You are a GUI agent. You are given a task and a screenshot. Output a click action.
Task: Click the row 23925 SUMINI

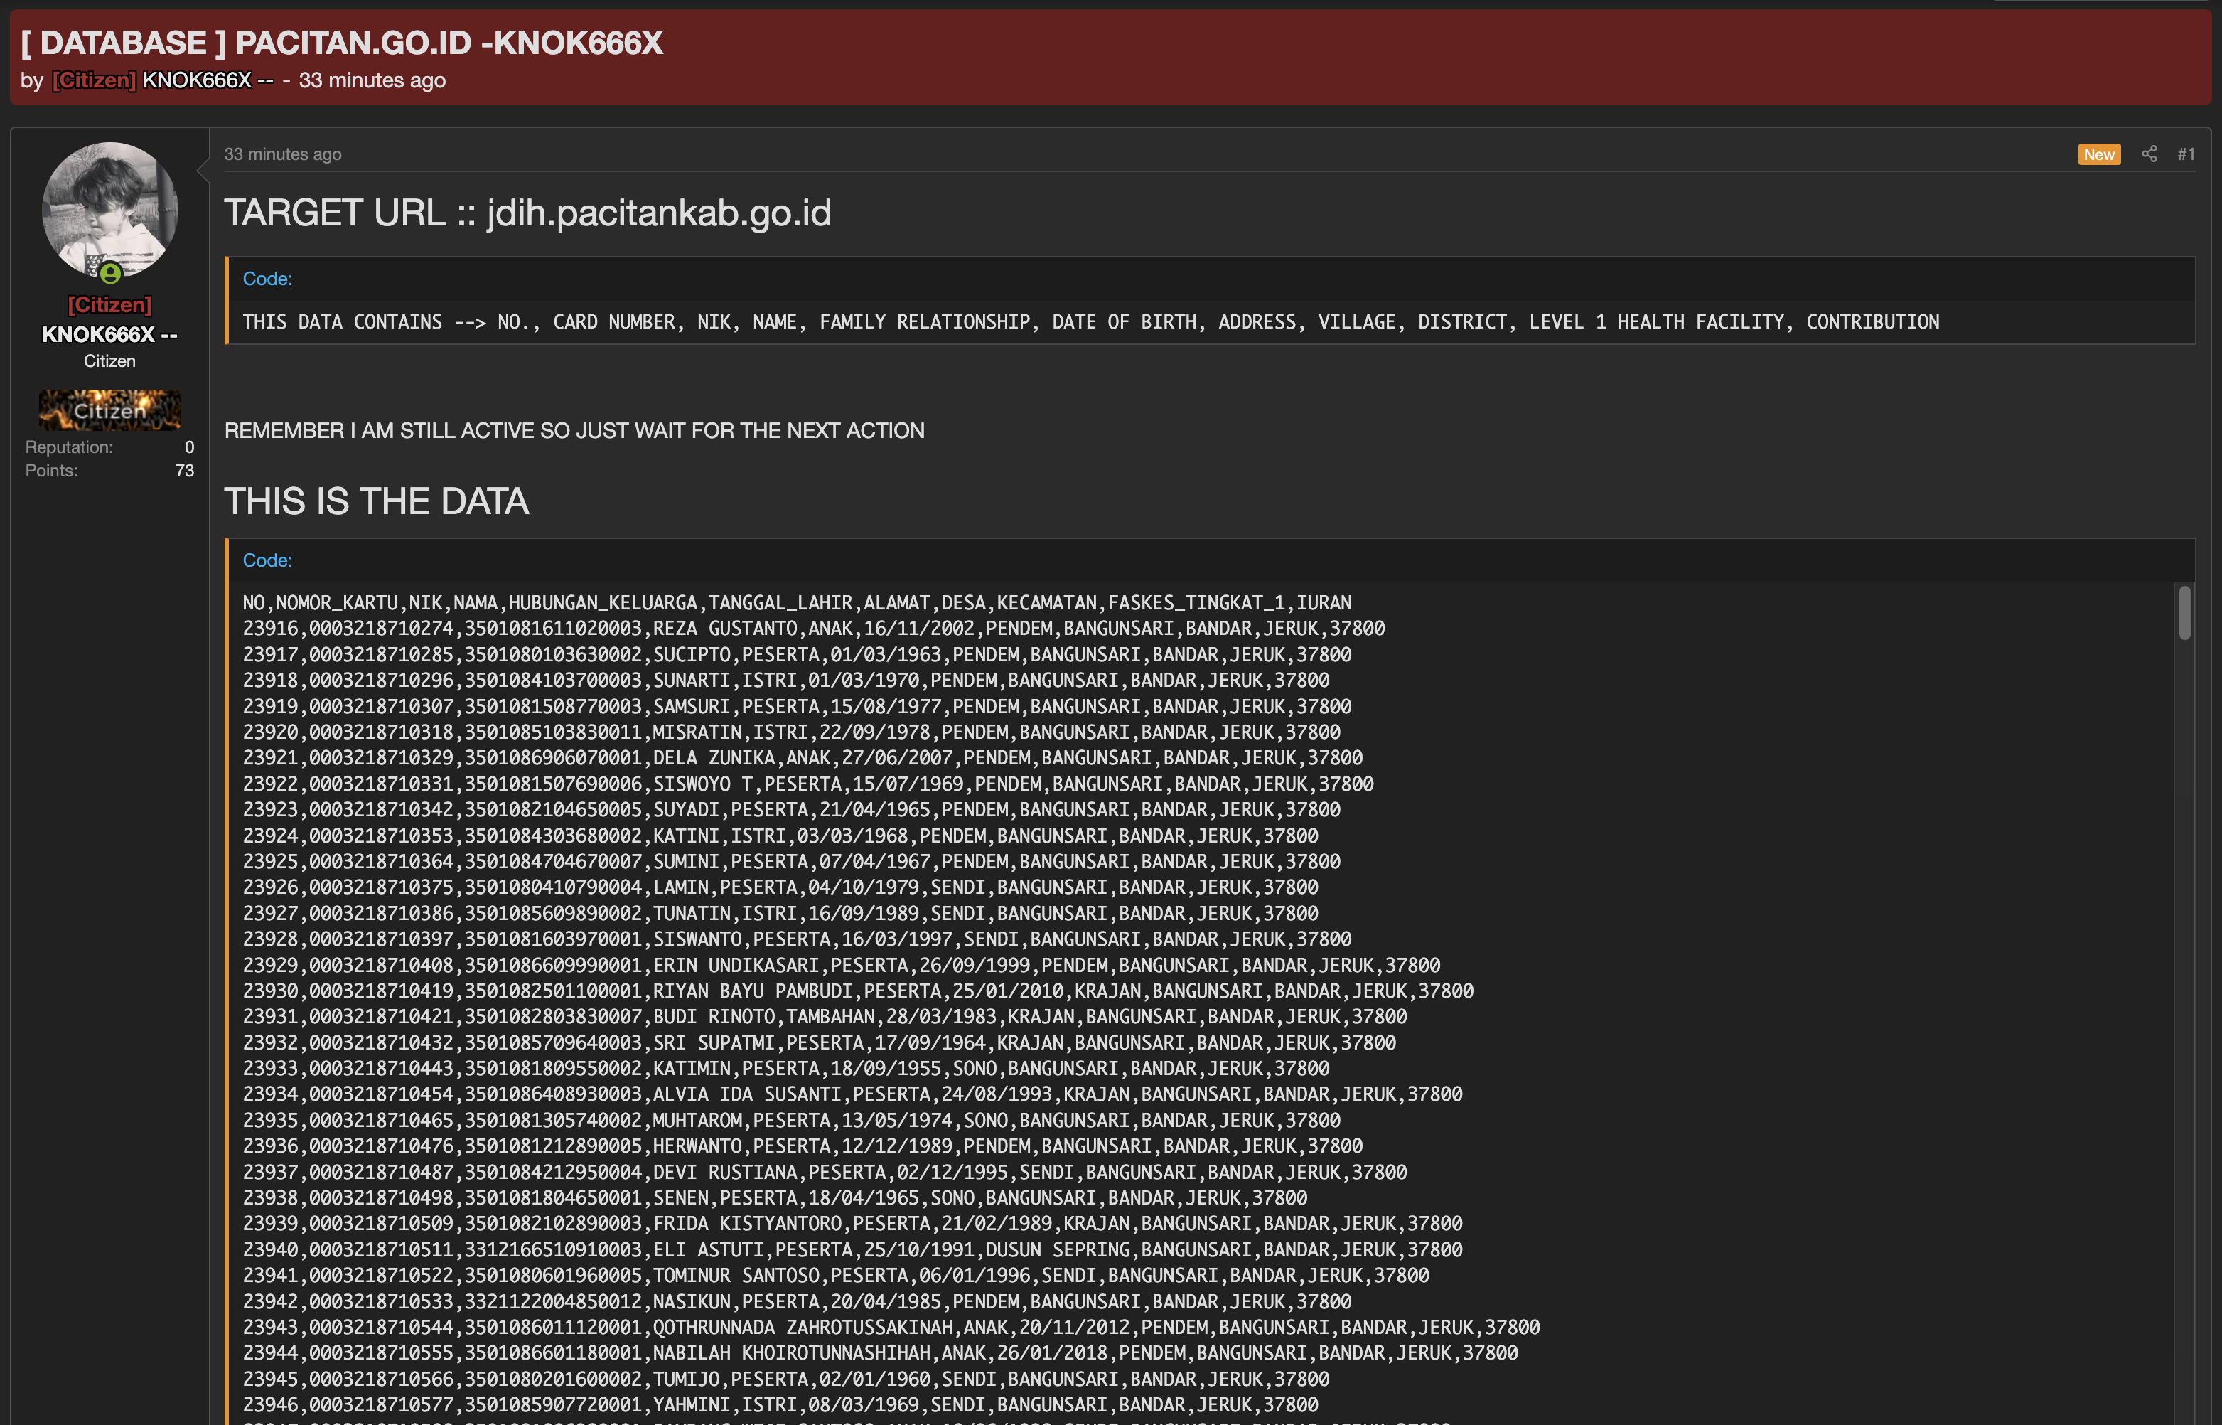(x=791, y=862)
